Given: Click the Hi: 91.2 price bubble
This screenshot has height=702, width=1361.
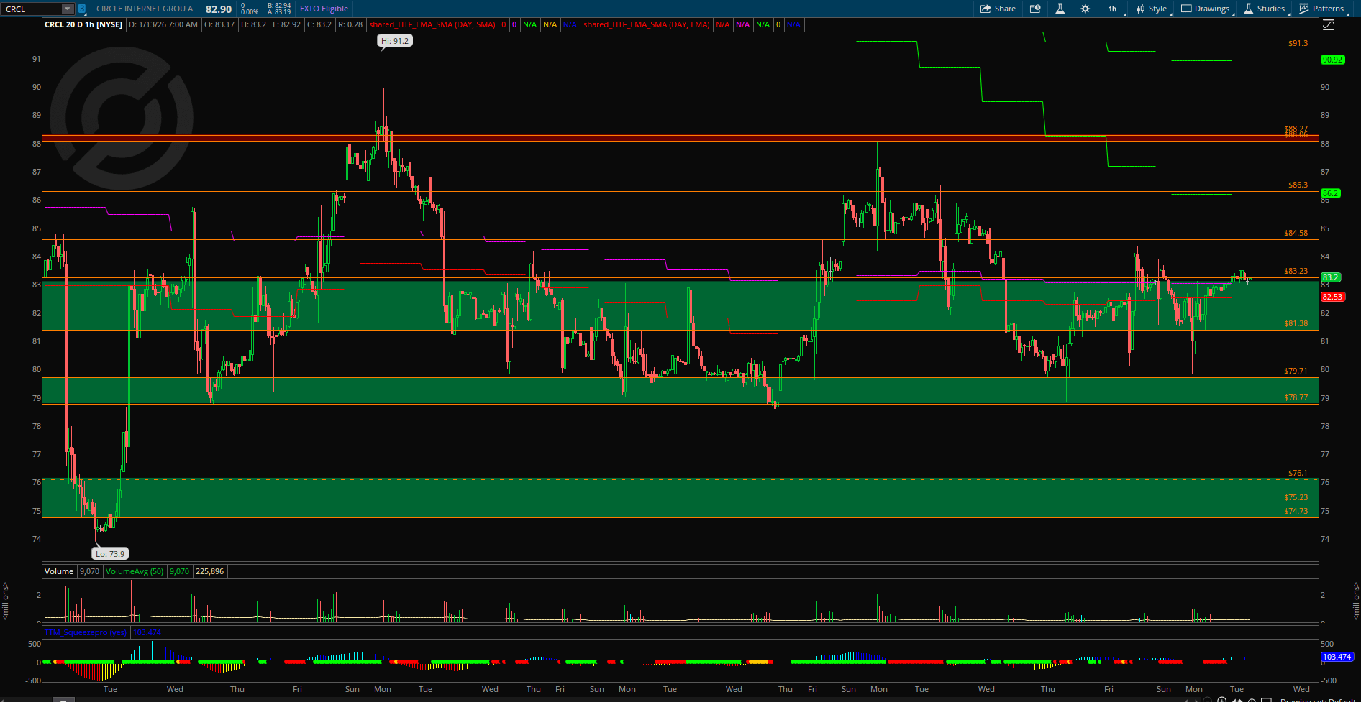Looking at the screenshot, I should click(x=395, y=41).
